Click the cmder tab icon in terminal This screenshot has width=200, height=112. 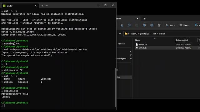coord(4,6)
